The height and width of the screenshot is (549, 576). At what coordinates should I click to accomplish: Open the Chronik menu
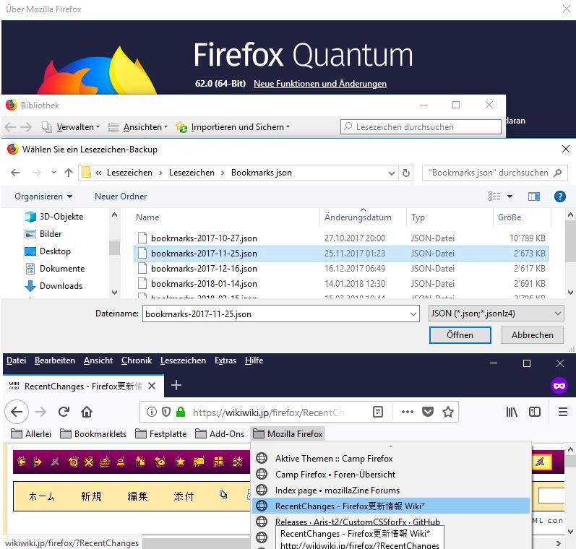137,360
